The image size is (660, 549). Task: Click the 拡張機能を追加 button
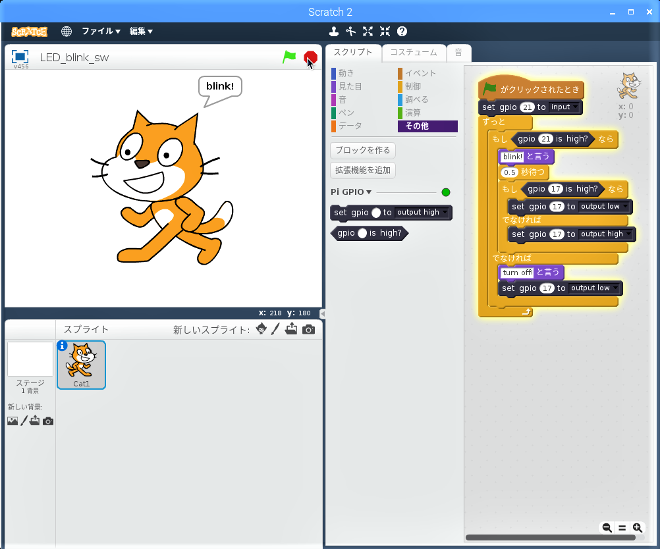coord(363,170)
